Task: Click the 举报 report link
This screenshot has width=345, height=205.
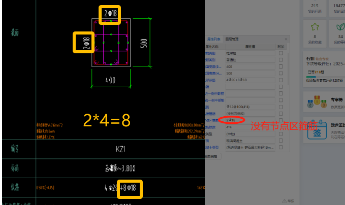Action: click(291, 201)
